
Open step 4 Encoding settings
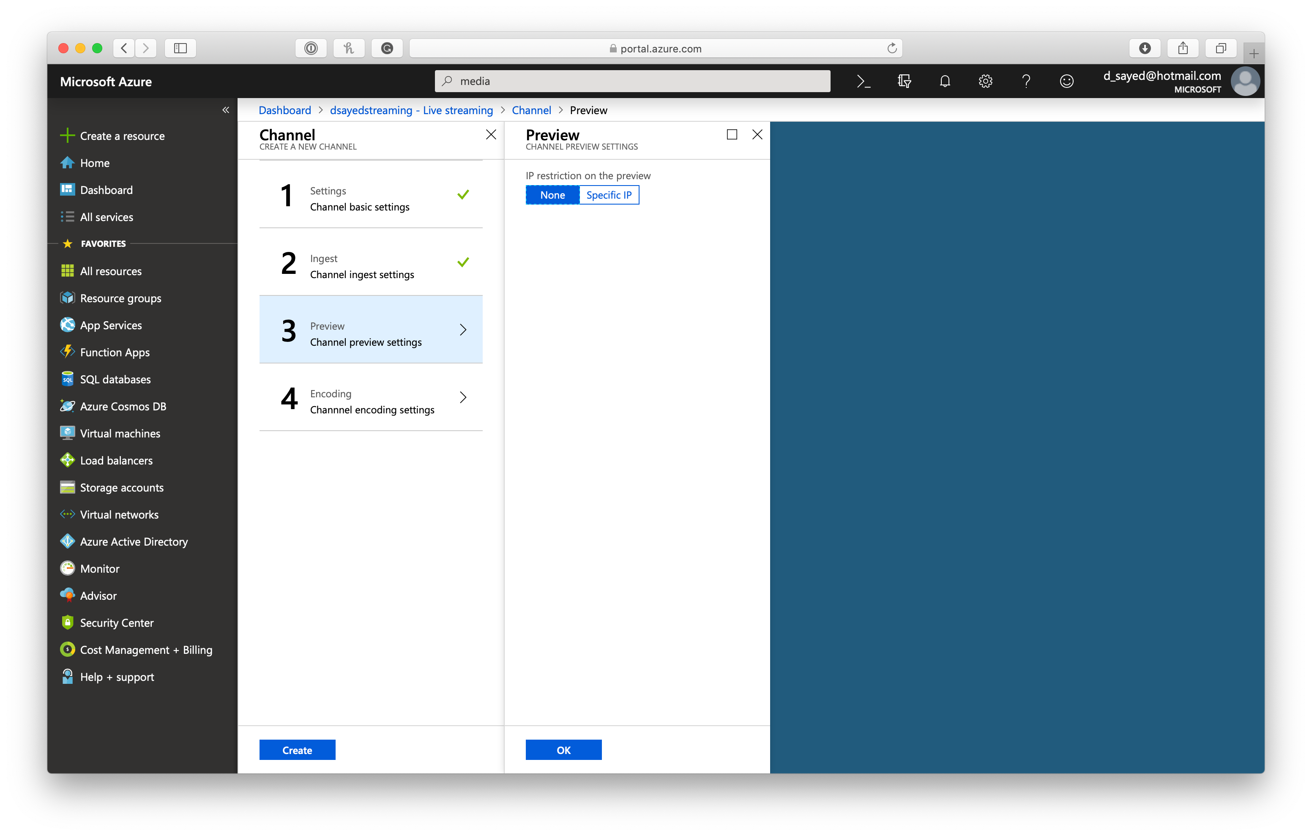pos(371,397)
